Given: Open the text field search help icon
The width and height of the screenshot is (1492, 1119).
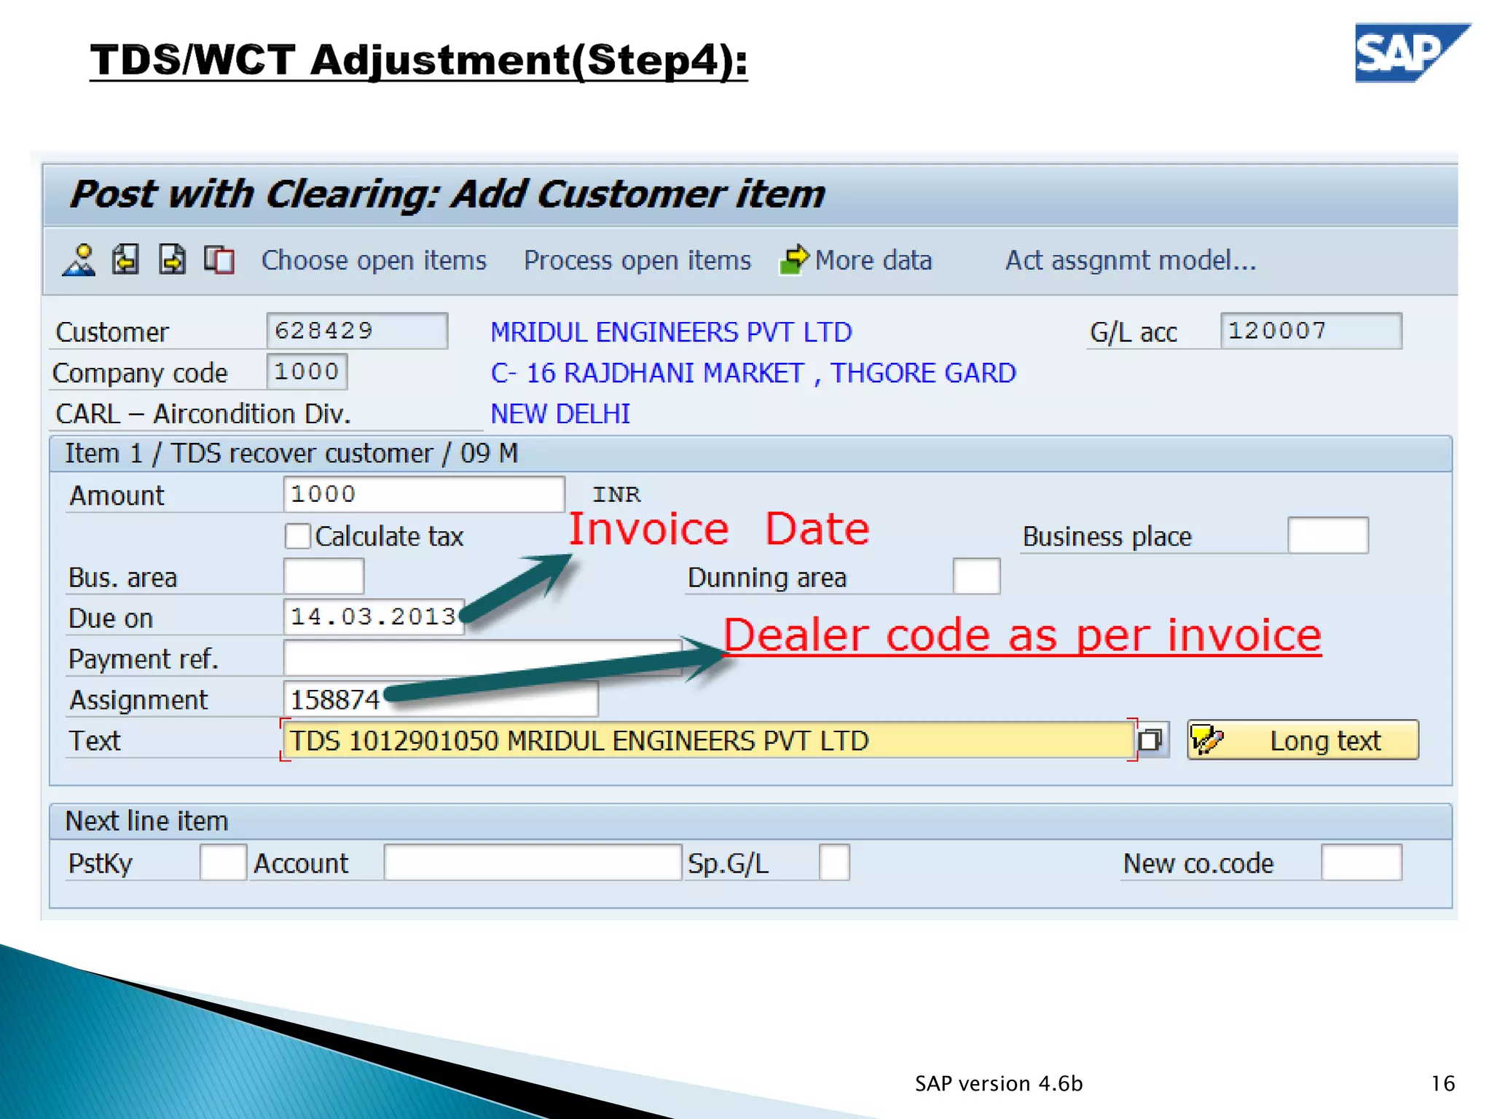Looking at the screenshot, I should point(1151,740).
